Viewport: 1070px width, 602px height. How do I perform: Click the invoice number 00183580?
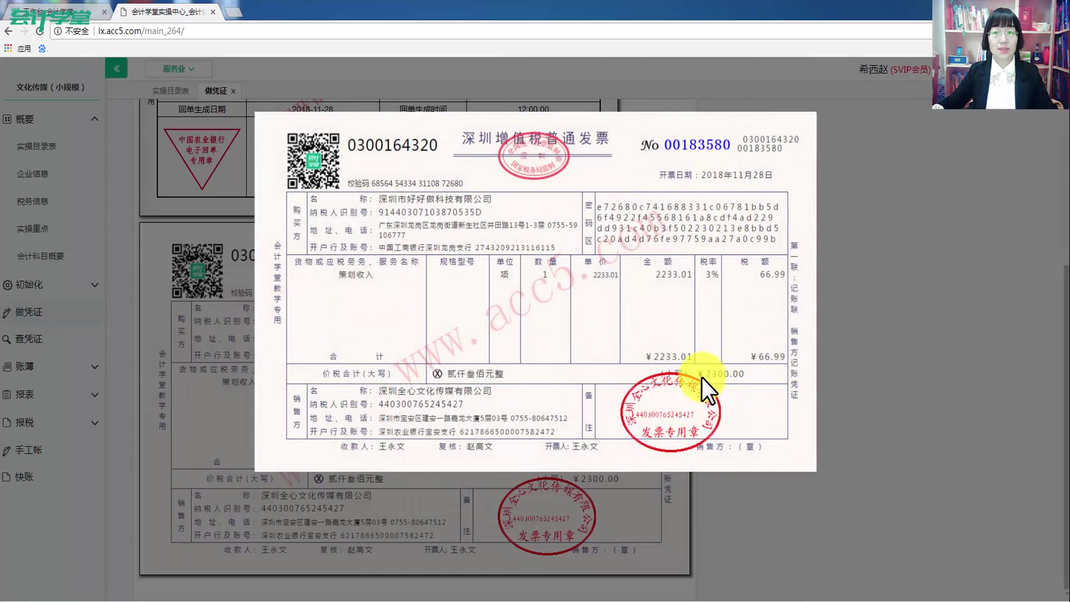coord(697,145)
